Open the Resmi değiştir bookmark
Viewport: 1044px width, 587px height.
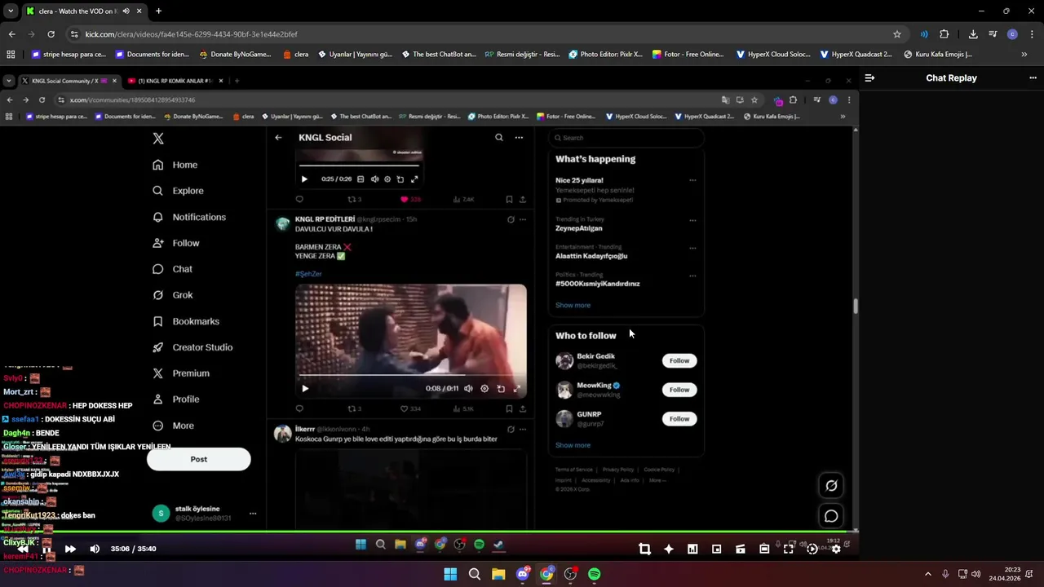click(522, 55)
